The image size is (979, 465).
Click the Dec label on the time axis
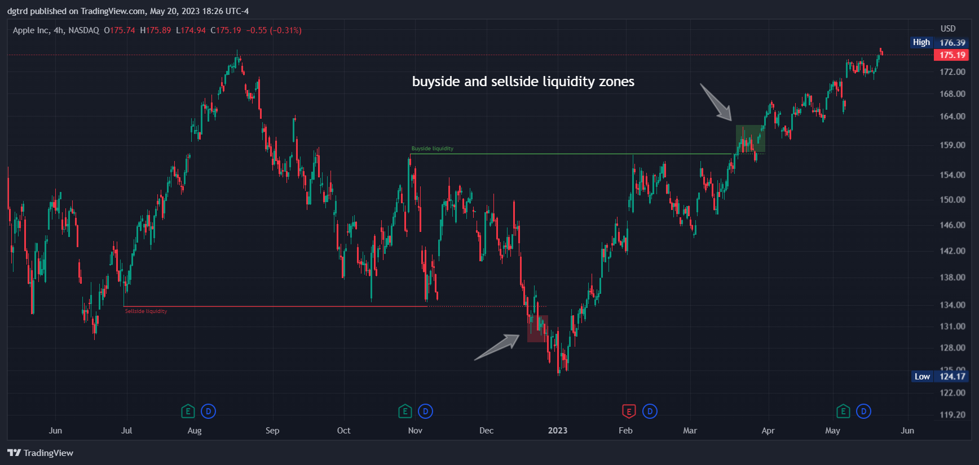pyautogui.click(x=486, y=431)
